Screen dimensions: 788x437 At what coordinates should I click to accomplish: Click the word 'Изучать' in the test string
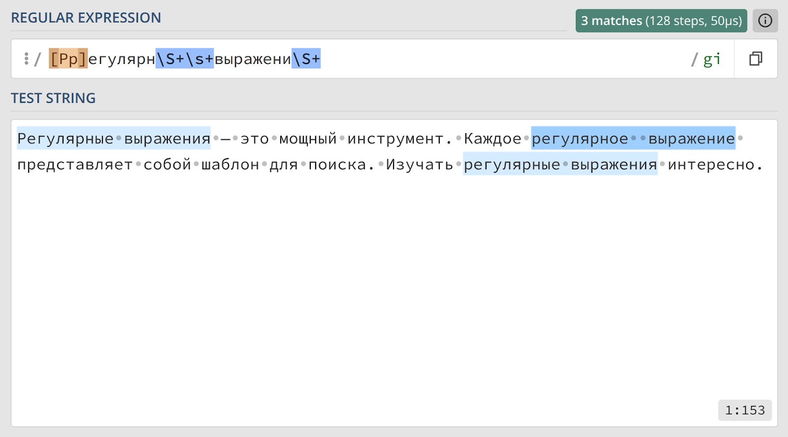419,164
